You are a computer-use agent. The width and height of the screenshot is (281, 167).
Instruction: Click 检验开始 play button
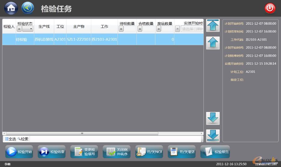coord(19,152)
